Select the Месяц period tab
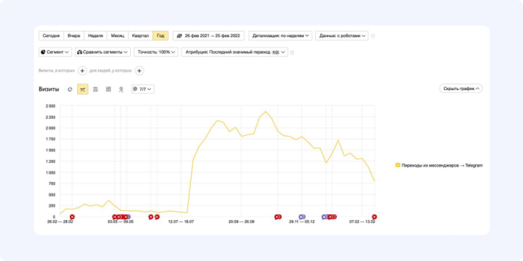The image size is (523, 261). coord(118,36)
